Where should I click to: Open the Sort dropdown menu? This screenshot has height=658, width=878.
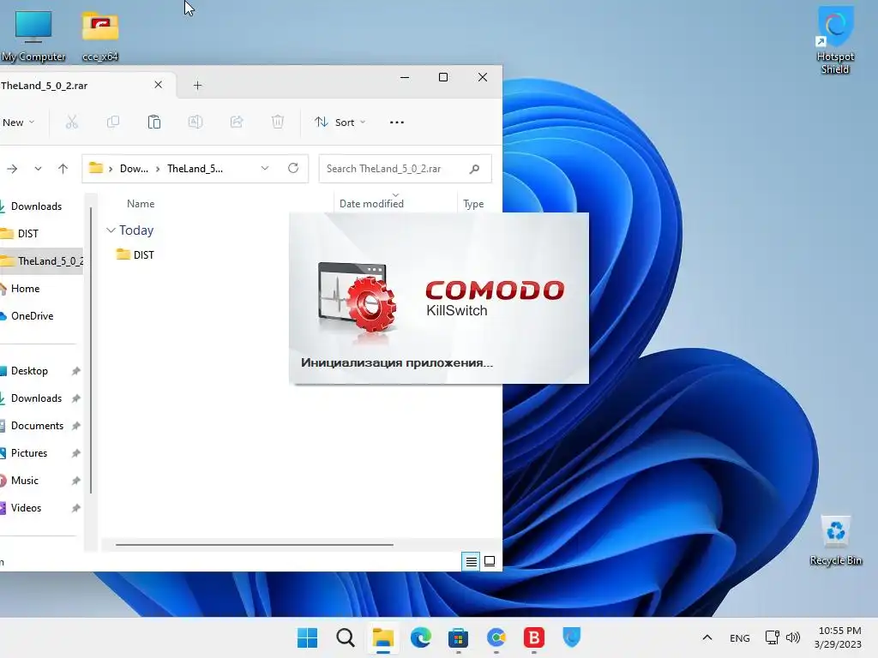[340, 122]
